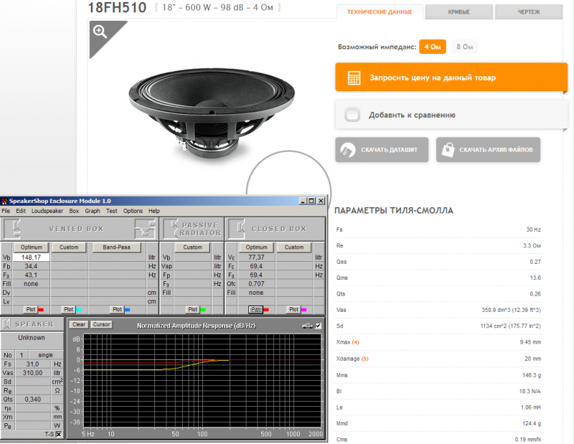This screenshot has height=444, width=574.
Task: Toggle the T-S checkbox in speaker panel
Action: [x=59, y=434]
